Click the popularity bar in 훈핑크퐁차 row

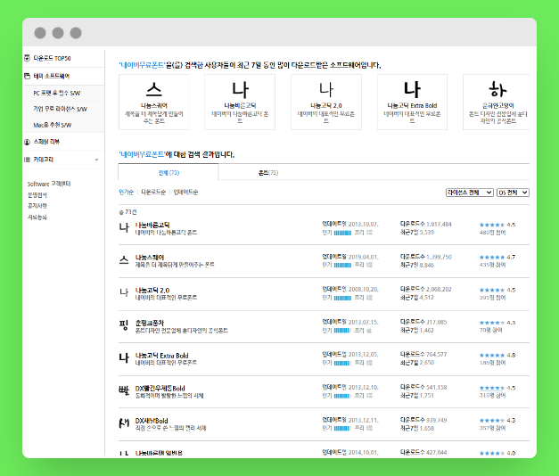tap(342, 331)
